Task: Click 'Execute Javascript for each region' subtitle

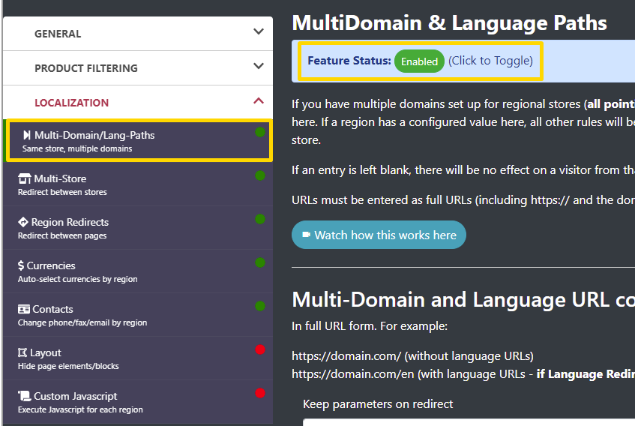Action: click(x=80, y=409)
